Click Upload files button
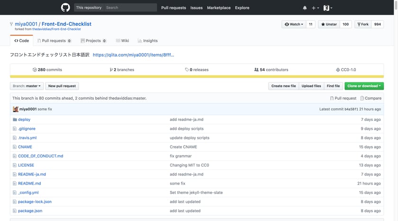This screenshot has height=221, width=398. pos(311,86)
